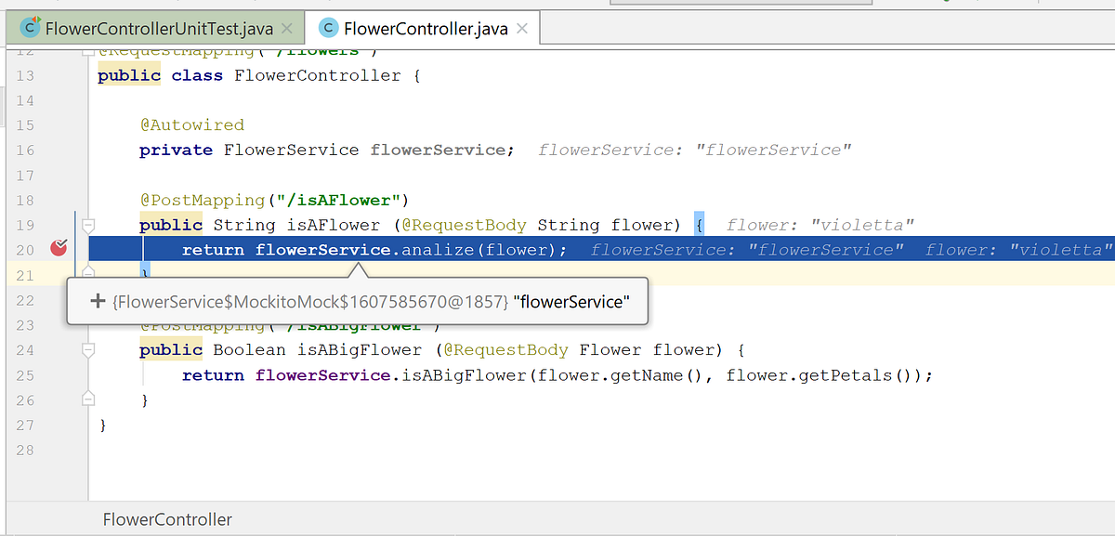Click the @Autowired annotation on line 15
The width and height of the screenshot is (1115, 536).
tap(192, 124)
